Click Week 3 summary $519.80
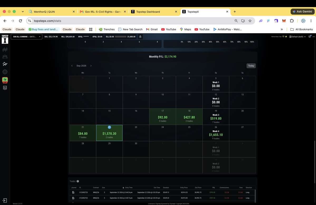This screenshot has width=316, height=205. (x=216, y=117)
